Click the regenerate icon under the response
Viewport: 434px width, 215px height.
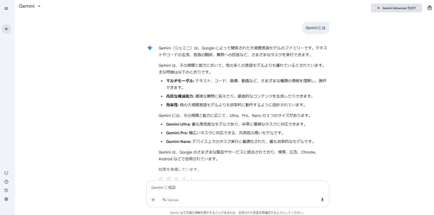[x=176, y=179]
